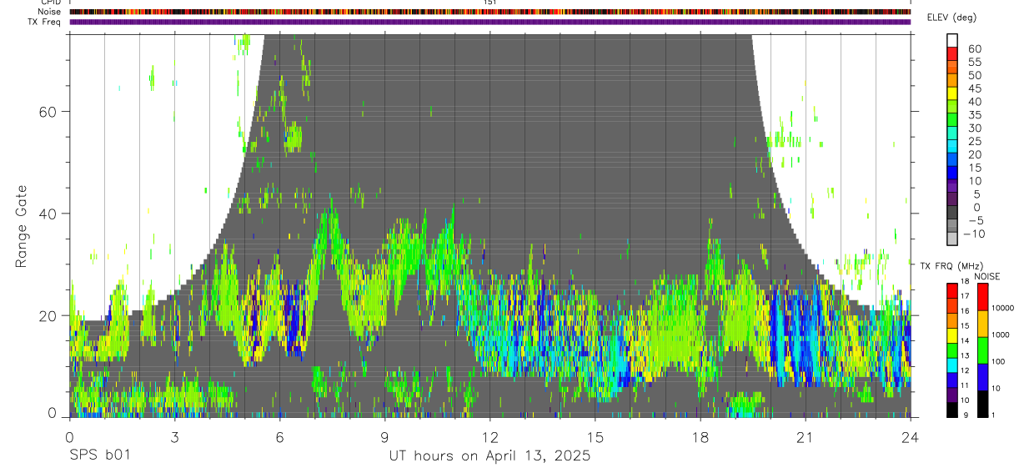Click the 'SPS b01' radar beam label
Screen dimensions: 1024x473
(x=98, y=456)
